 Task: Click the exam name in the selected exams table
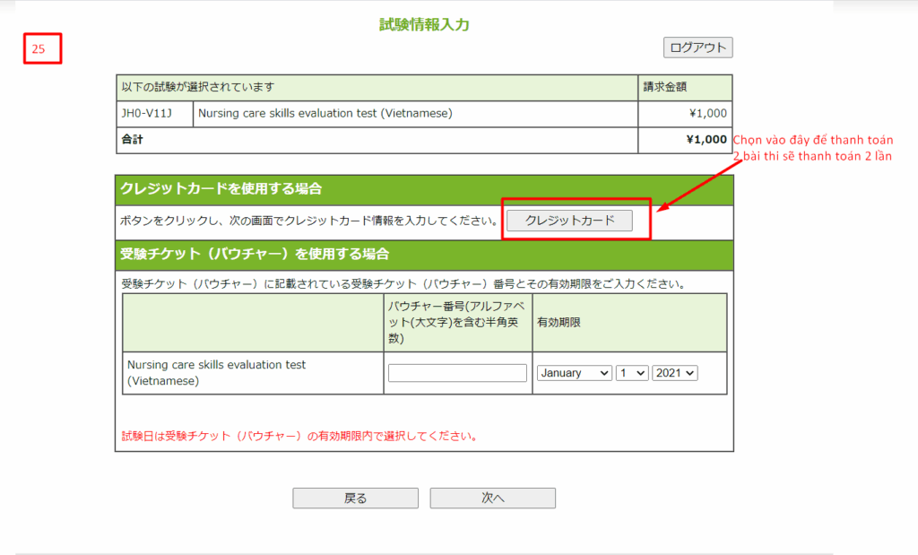click(325, 114)
